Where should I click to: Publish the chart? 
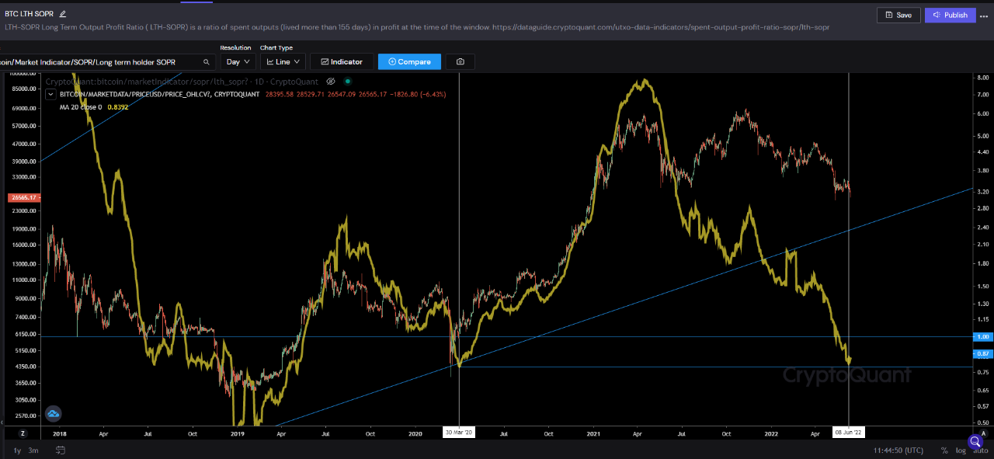pyautogui.click(x=951, y=15)
